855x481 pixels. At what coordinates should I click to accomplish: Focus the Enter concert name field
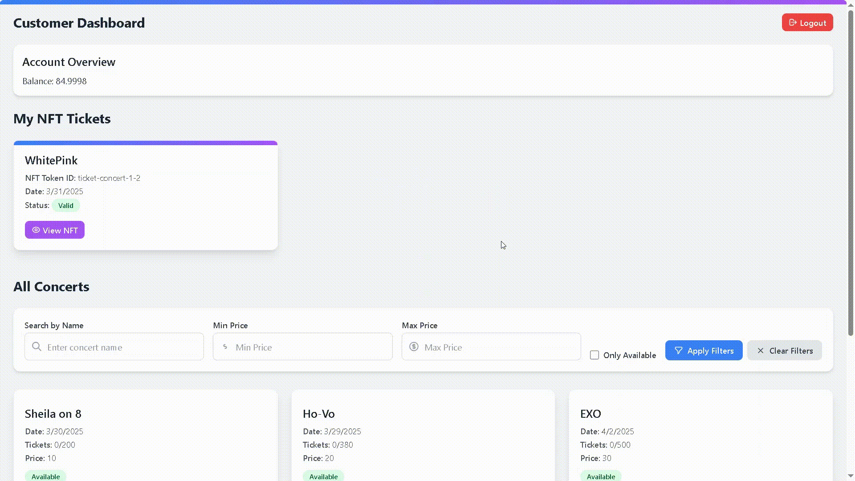[x=120, y=347]
